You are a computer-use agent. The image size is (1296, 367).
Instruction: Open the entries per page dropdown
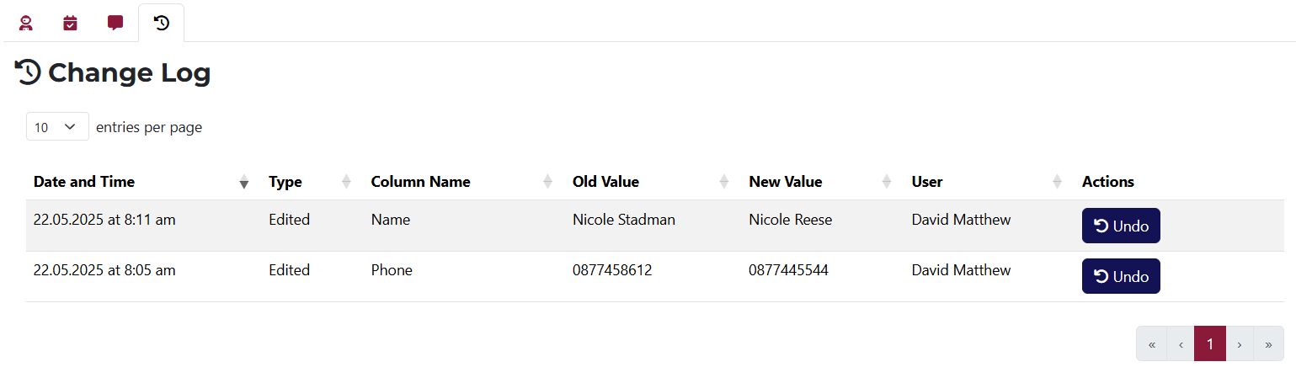pos(57,127)
